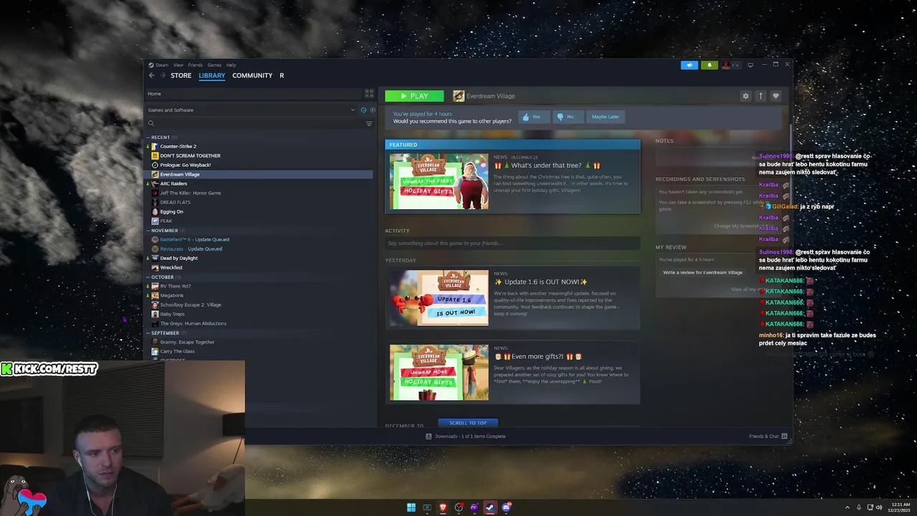Open the Help menu

(231, 65)
